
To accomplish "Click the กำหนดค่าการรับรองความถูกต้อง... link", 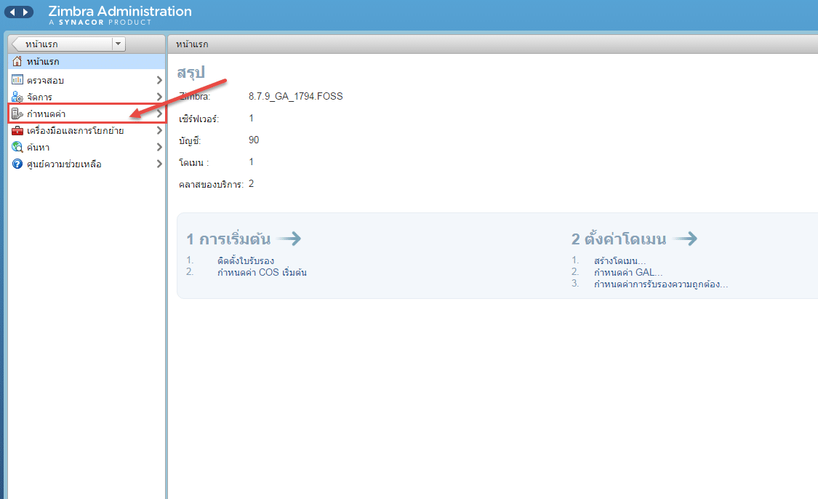I will pyautogui.click(x=661, y=284).
